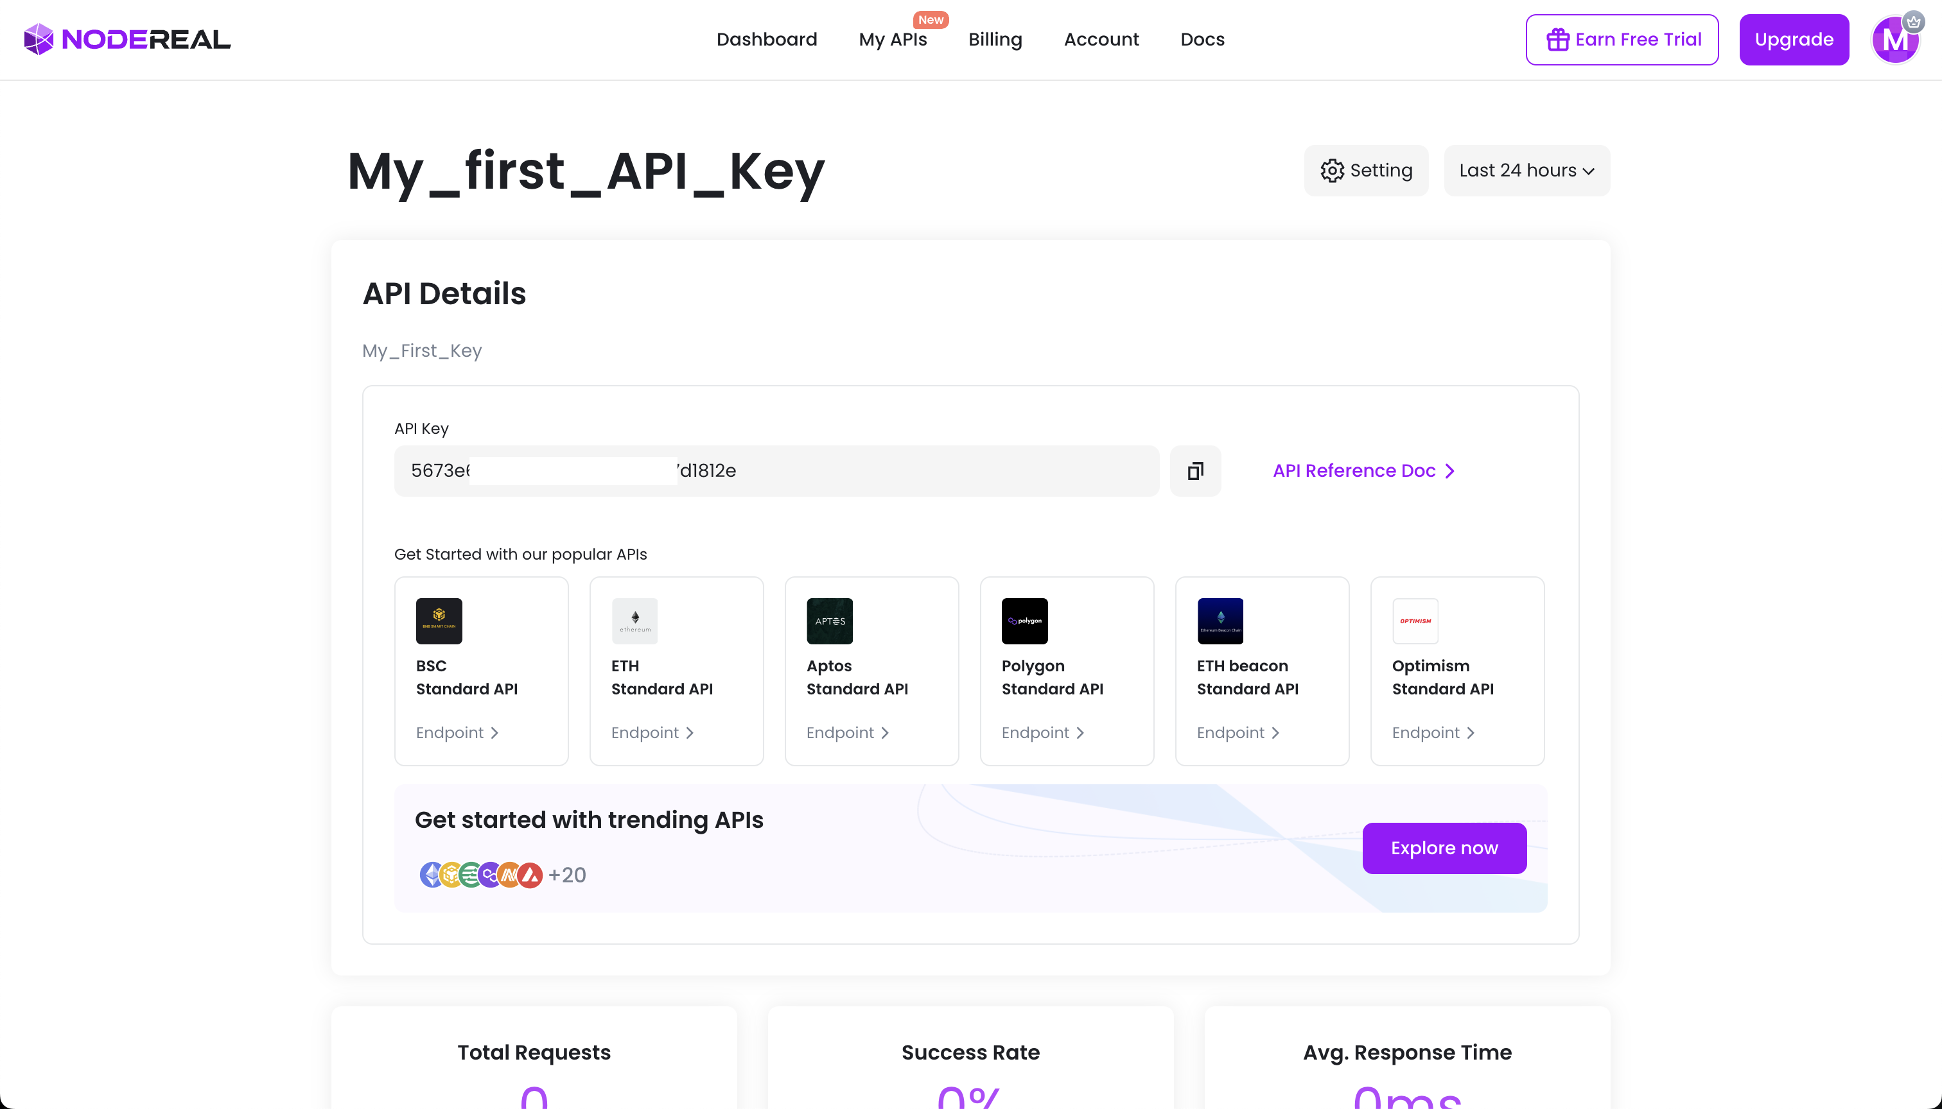
Task: Click the Explore now button
Action: [1444, 848]
